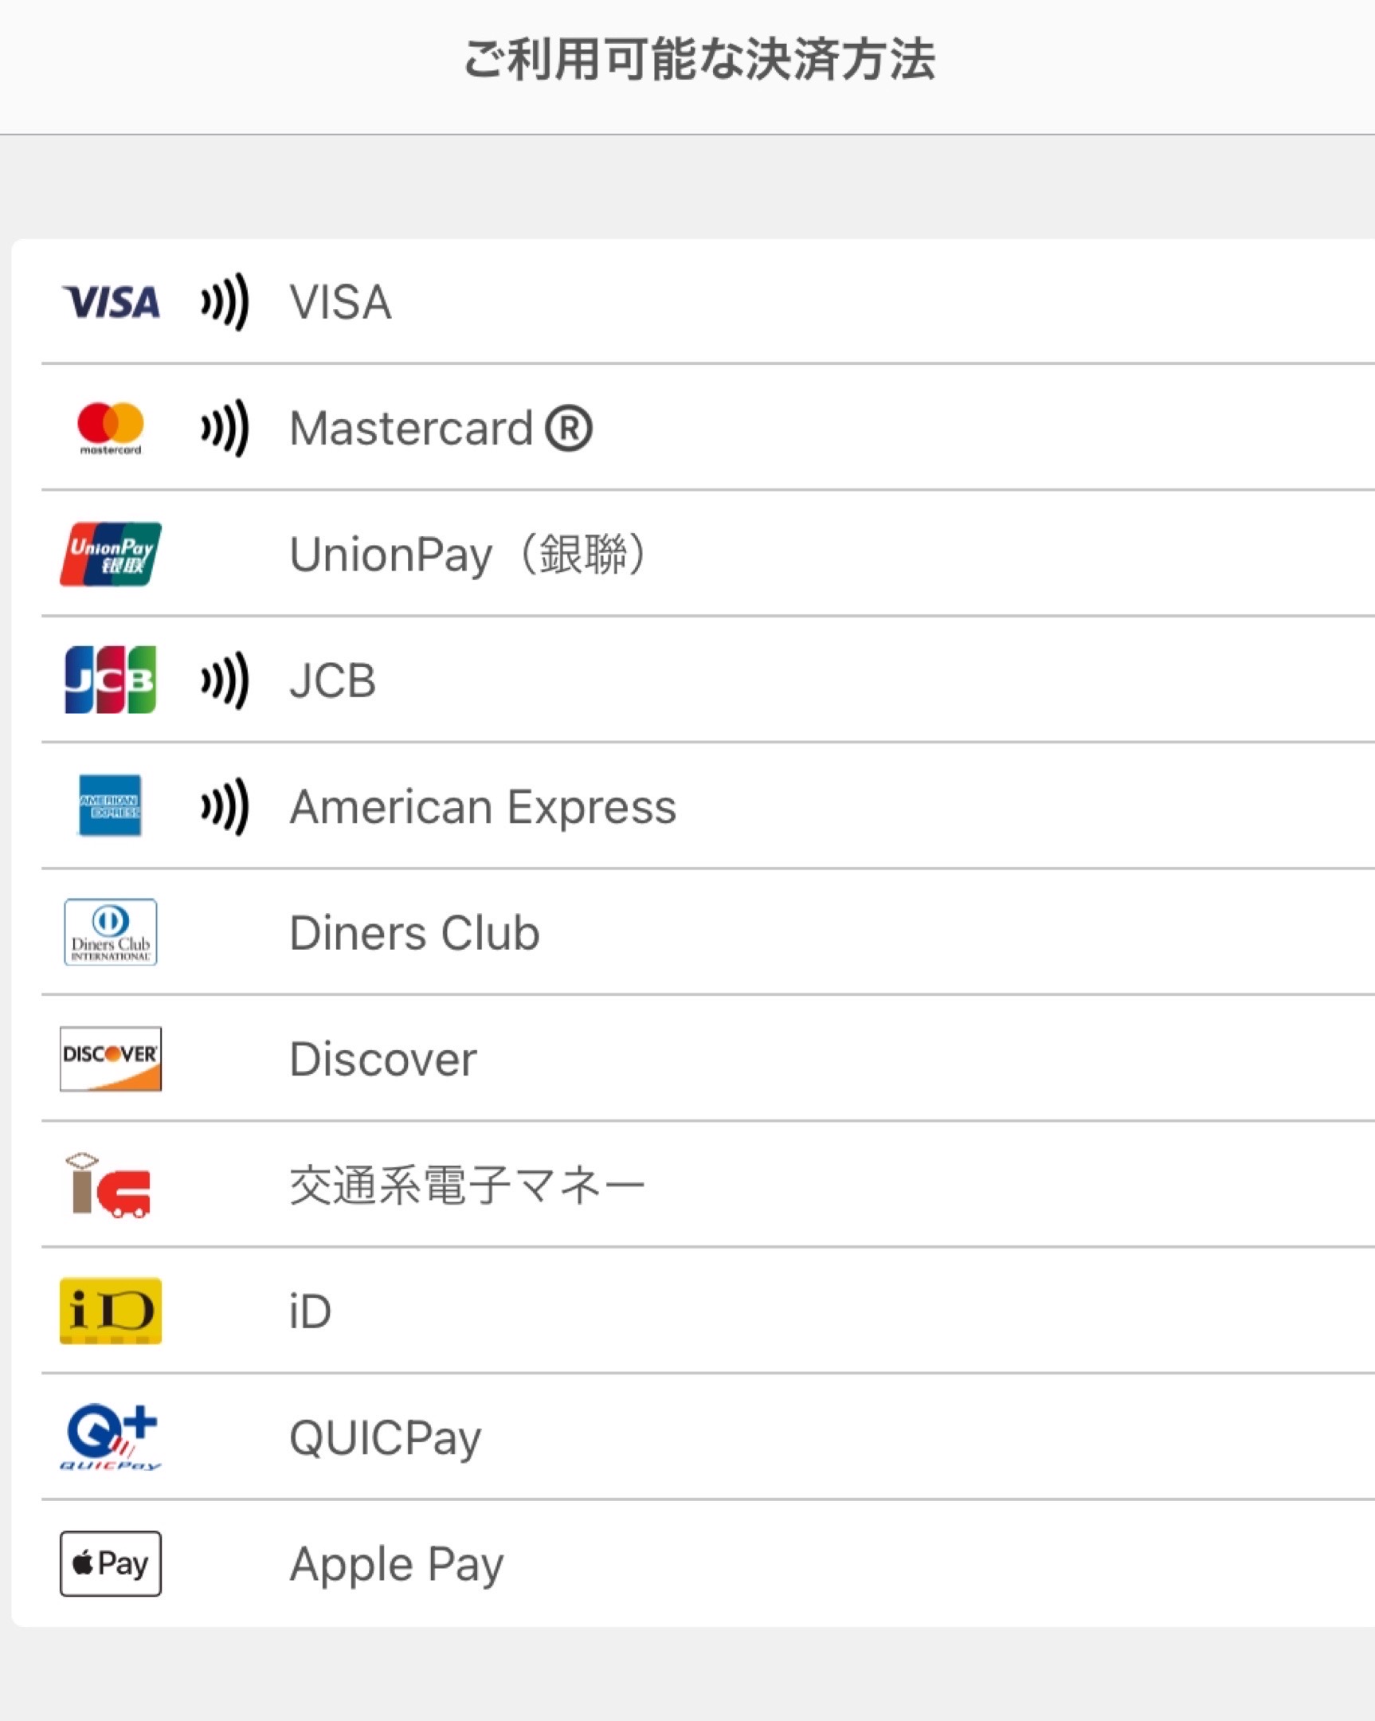Click the UnionPay logo icon

coord(111,554)
